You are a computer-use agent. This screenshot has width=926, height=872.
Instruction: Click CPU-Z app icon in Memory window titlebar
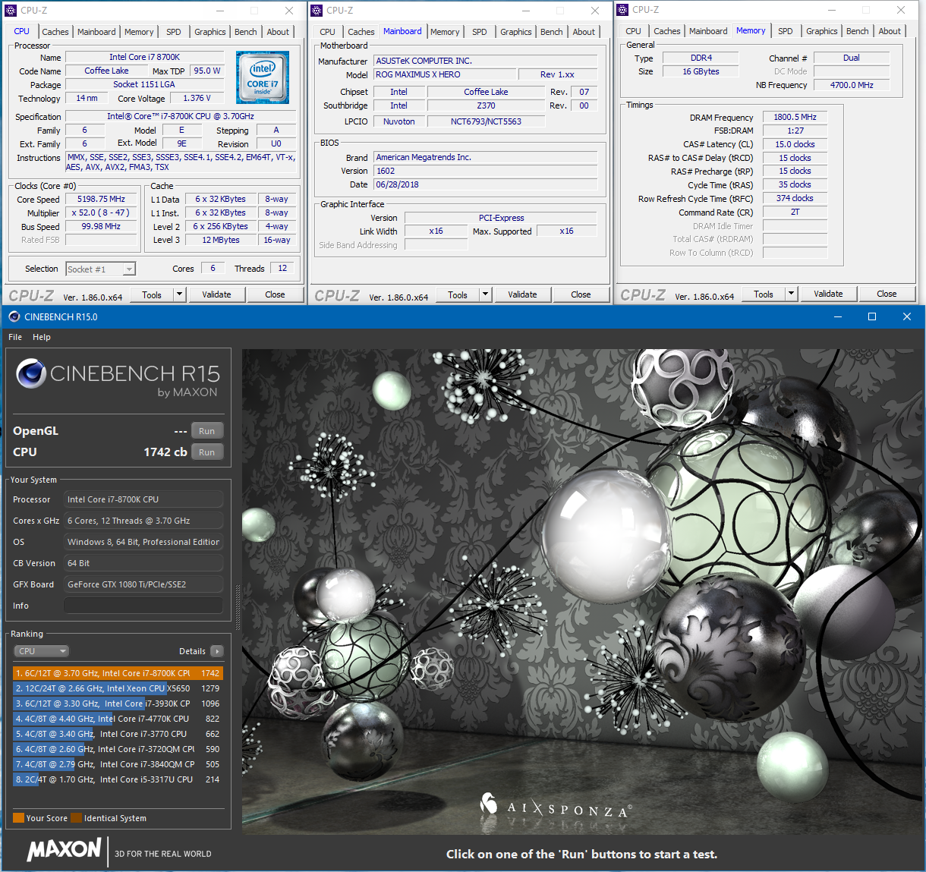pyautogui.click(x=622, y=10)
